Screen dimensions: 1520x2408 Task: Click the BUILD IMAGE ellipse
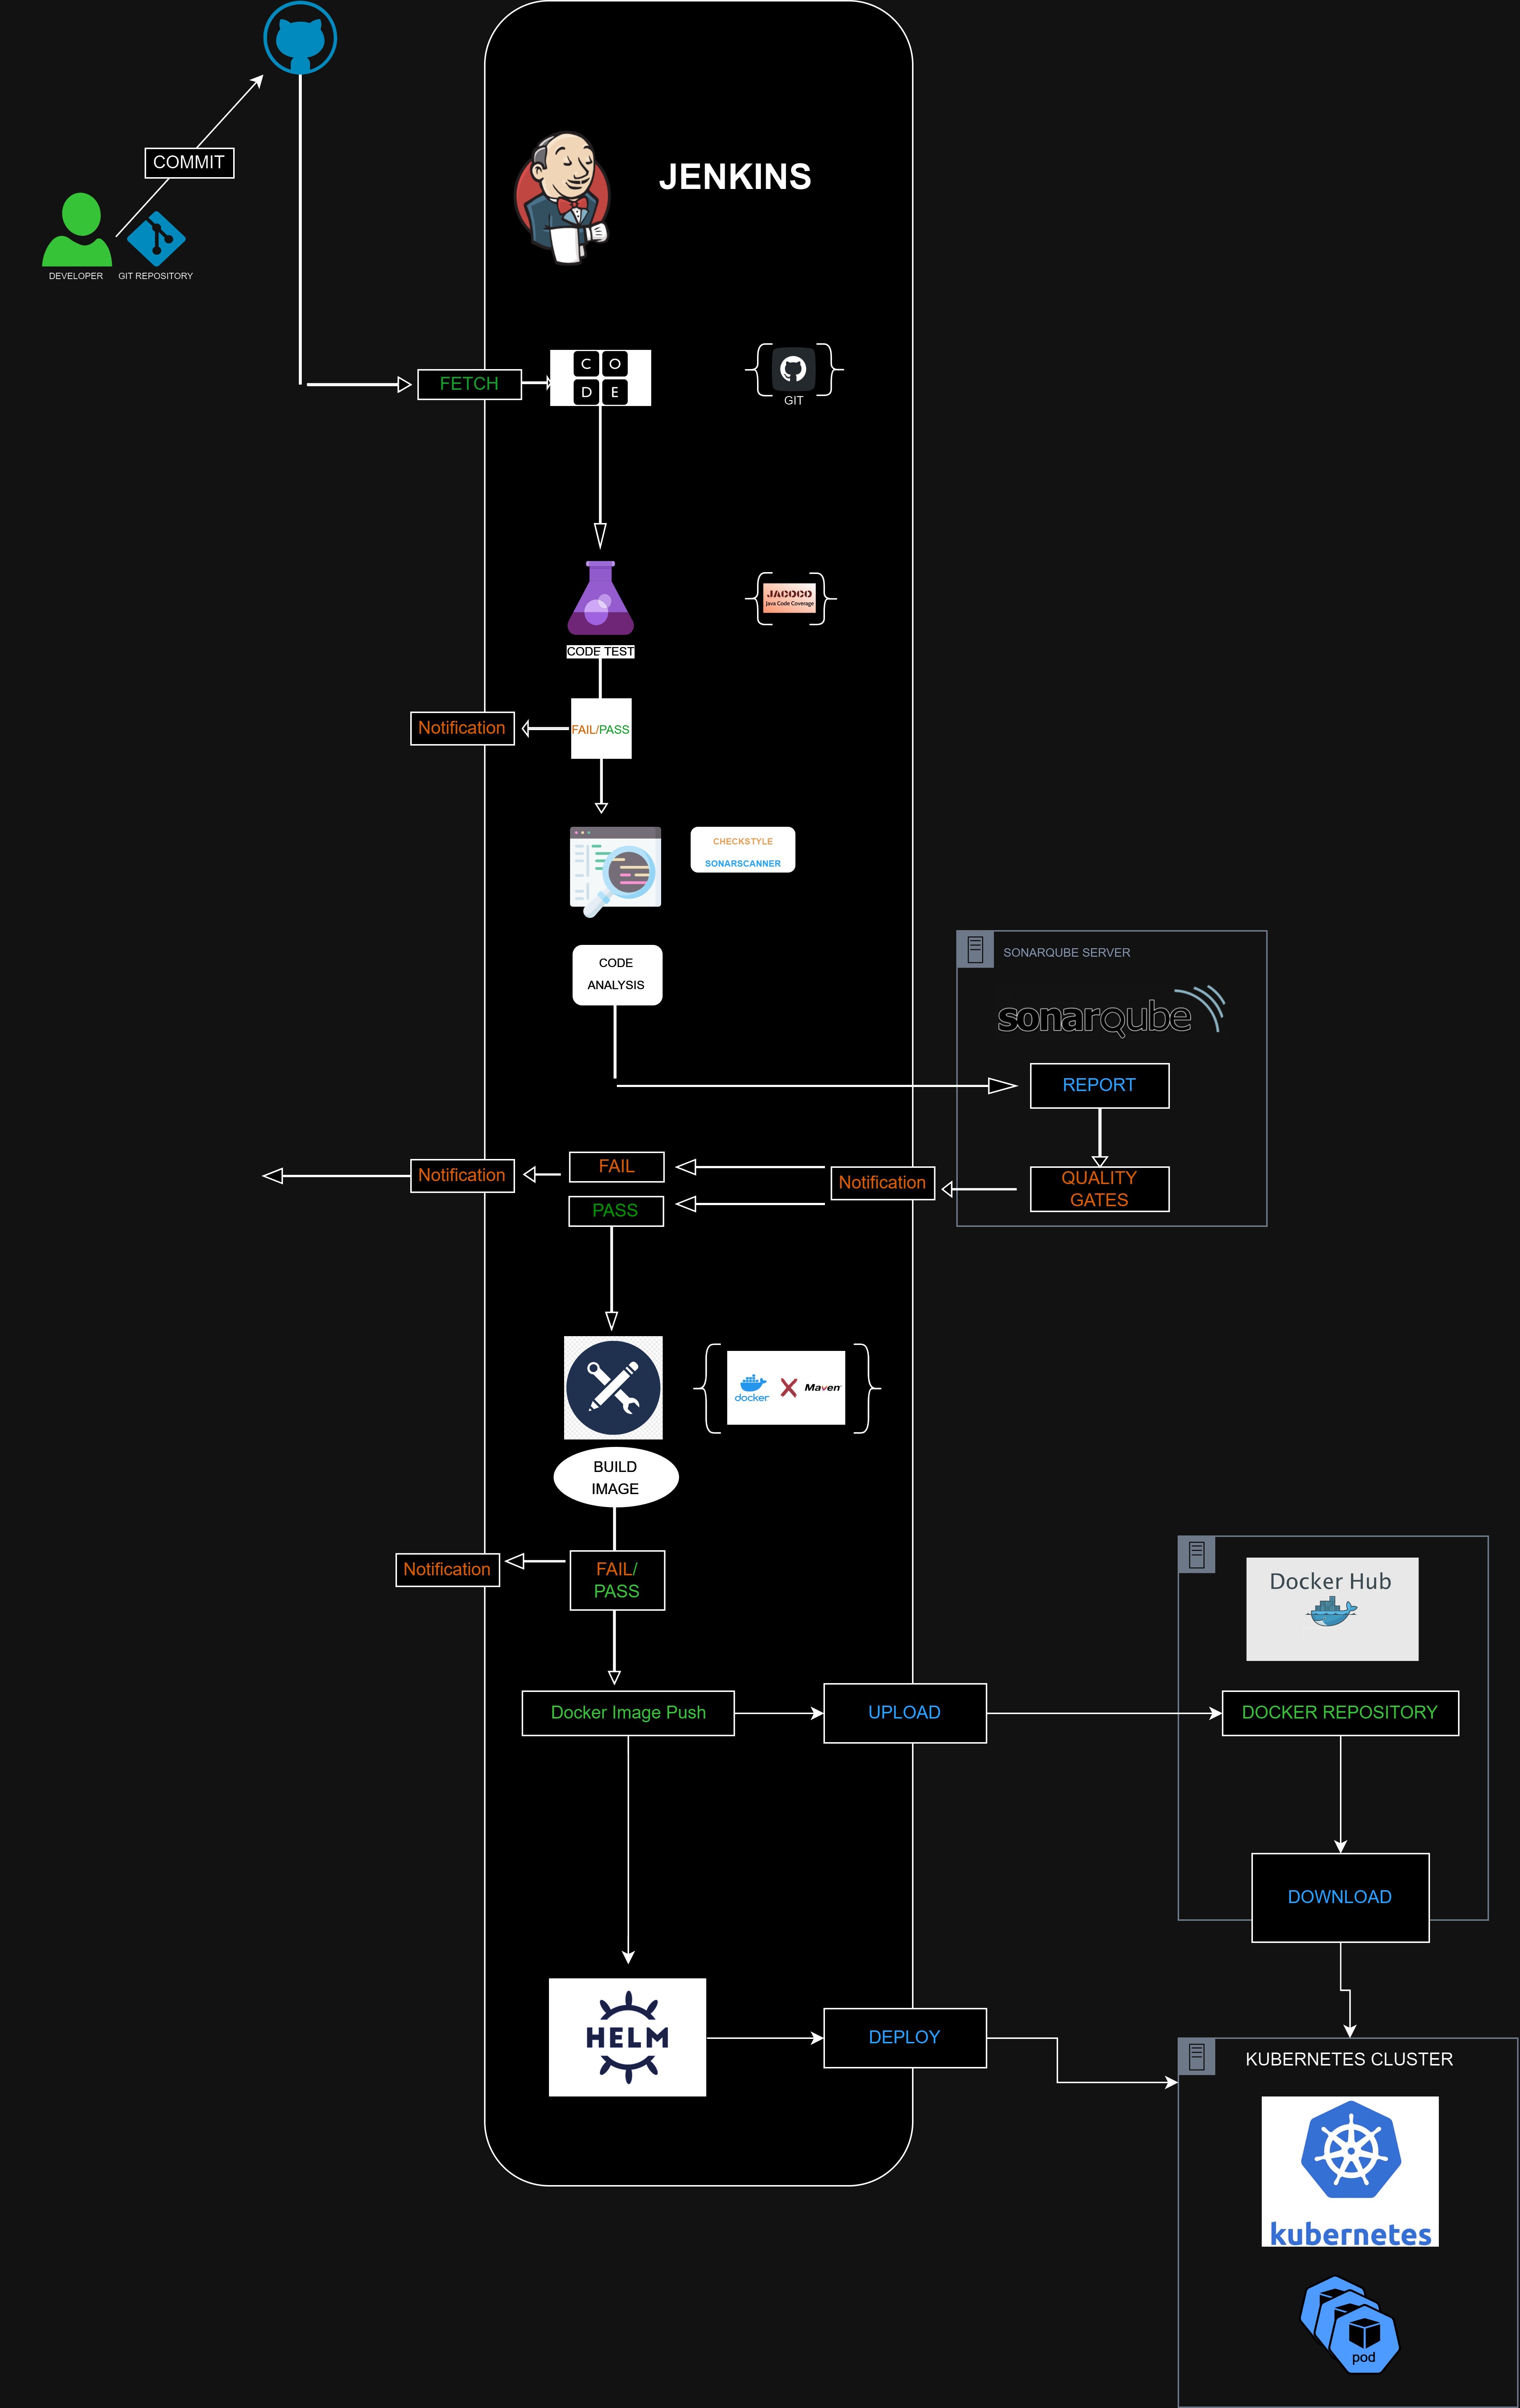616,1477
